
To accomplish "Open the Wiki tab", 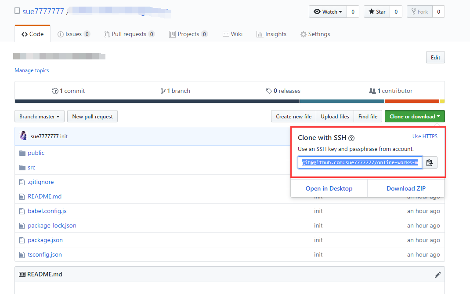I will click(233, 34).
